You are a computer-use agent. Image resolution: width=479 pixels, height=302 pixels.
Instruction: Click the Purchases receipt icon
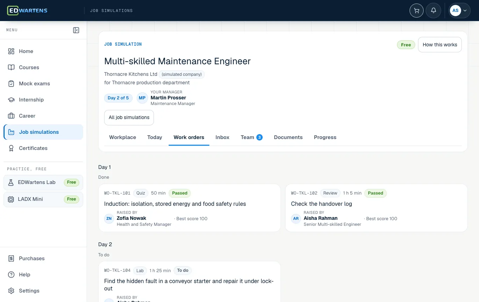[11, 258]
